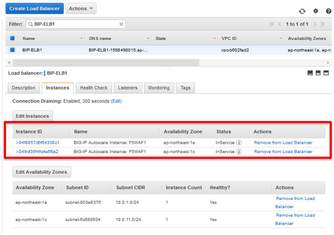Viewport: 334px width, 235px height.
Task: Click the horizontal scrollbar under the table
Action: click(106, 63)
